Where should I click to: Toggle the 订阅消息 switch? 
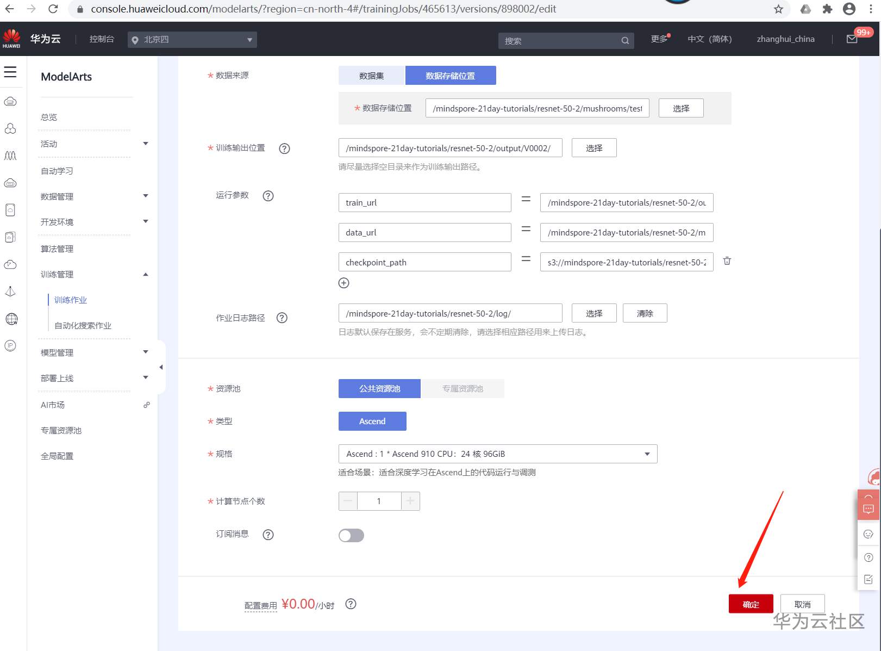(x=351, y=535)
